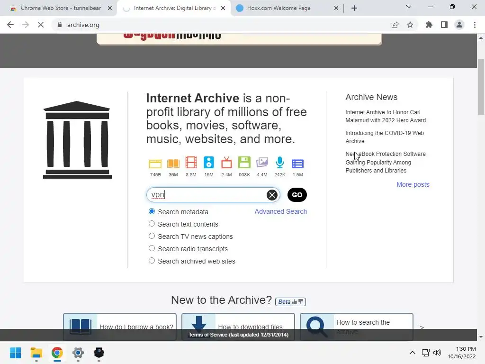This screenshot has height=364, width=485.
Task: Open the audio speaker icon labeled 15M
Action: (209, 163)
